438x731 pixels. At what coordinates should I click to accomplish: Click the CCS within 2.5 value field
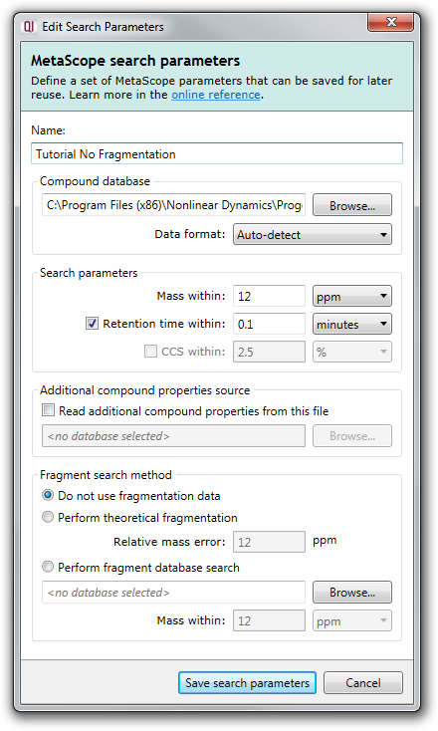coord(269,352)
